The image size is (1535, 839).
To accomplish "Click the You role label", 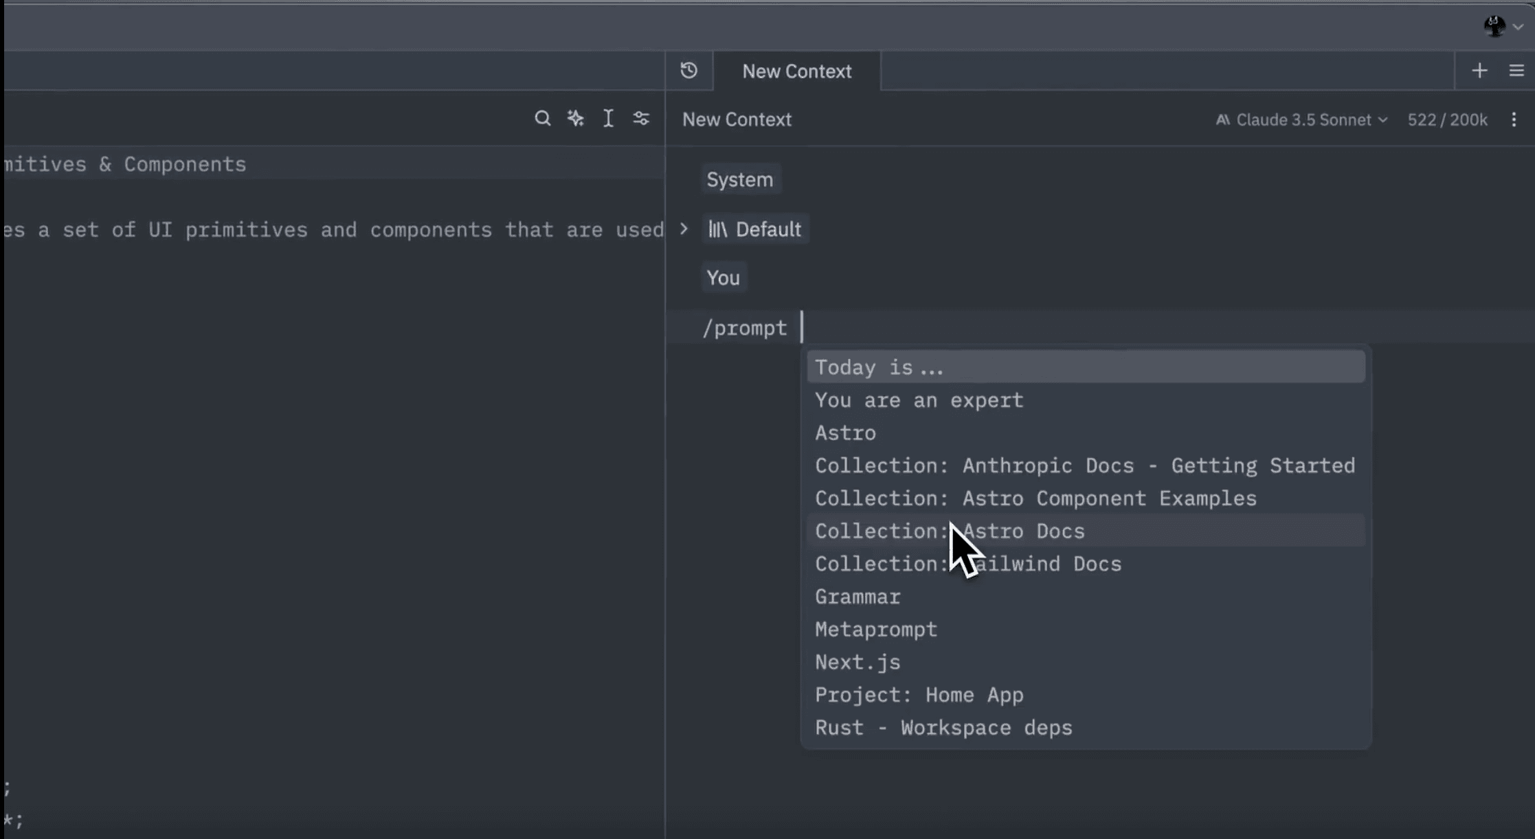I will click(723, 277).
